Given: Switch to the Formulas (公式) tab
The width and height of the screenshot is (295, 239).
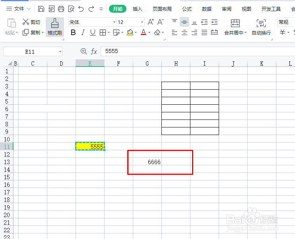Looking at the screenshot, I should pyautogui.click(x=187, y=9).
